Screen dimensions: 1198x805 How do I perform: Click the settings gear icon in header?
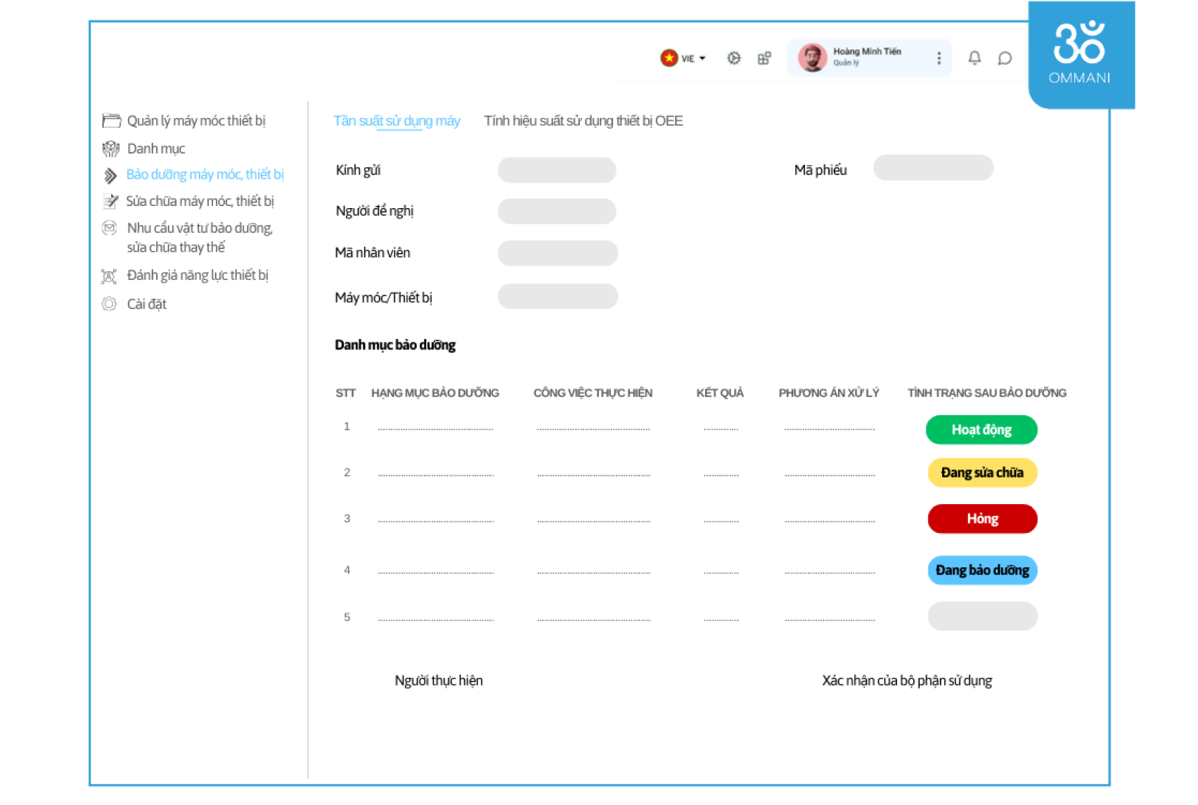click(x=733, y=58)
